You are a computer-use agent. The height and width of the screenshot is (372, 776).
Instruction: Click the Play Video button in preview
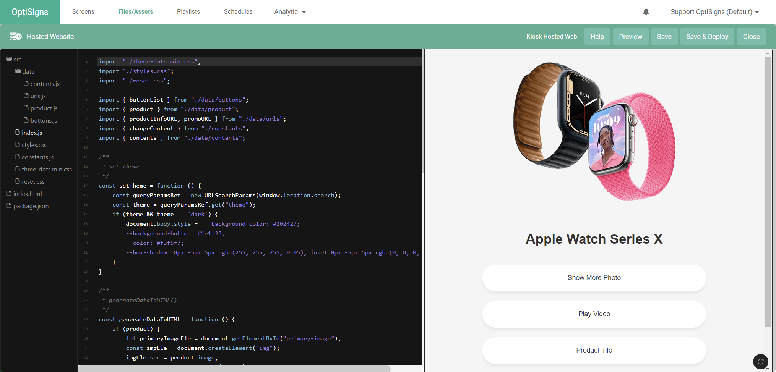point(594,314)
